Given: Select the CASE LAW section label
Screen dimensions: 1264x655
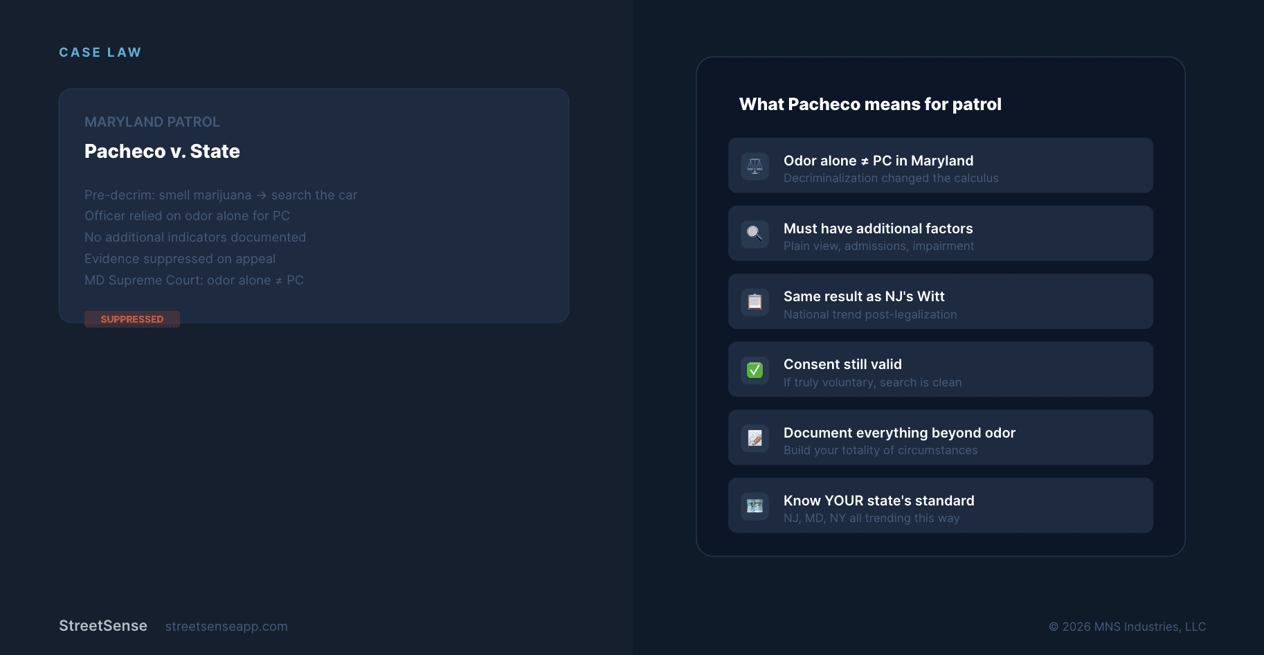Looking at the screenshot, I should coord(100,53).
